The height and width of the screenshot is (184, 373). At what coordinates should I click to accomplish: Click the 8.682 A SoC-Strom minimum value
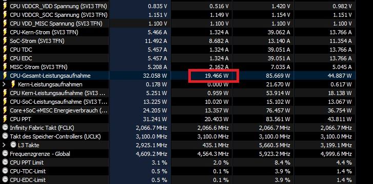pyautogui.click(x=219, y=41)
